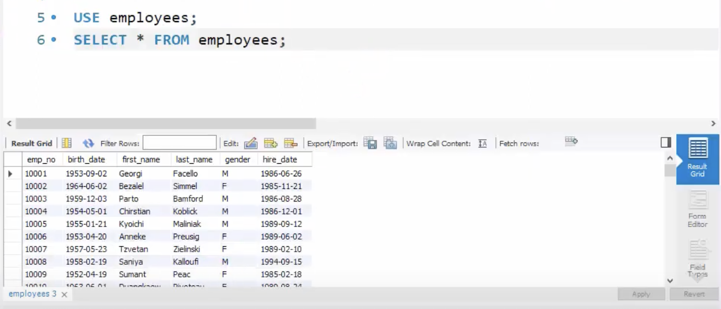This screenshot has width=721, height=309.
Task: Click the edit current row pencil icon
Action: [x=251, y=143]
